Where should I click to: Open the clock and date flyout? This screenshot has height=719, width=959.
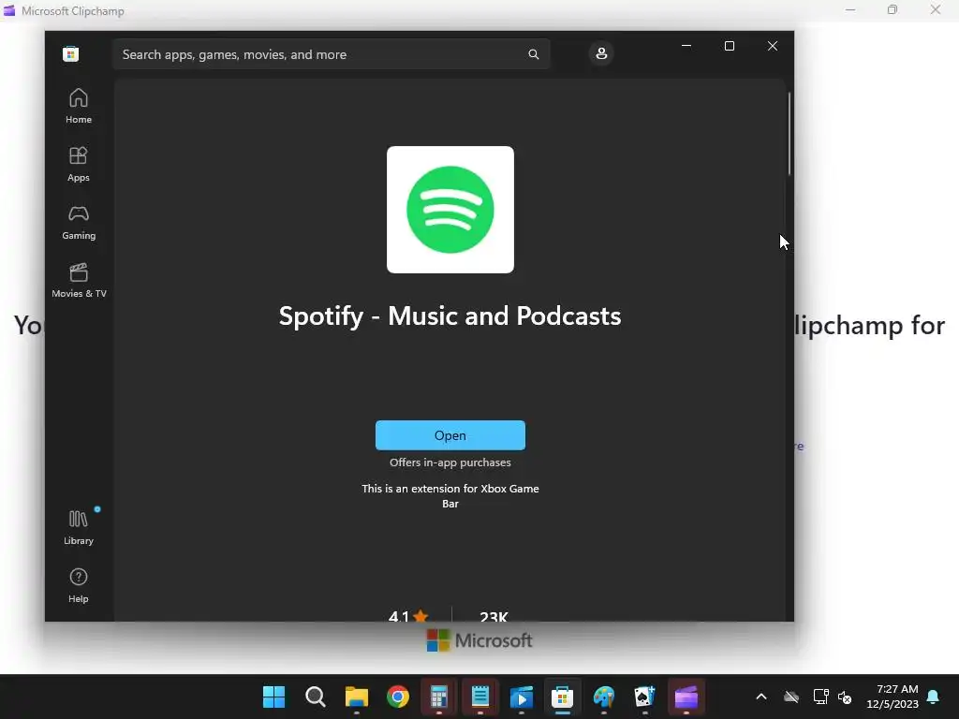click(x=893, y=697)
